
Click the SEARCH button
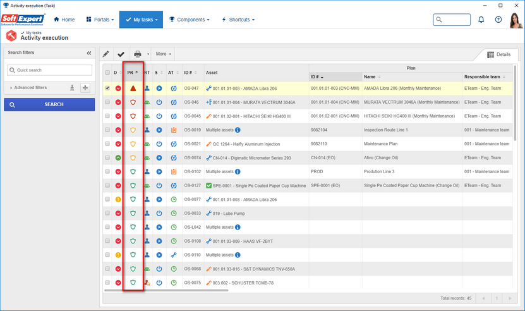49,104
